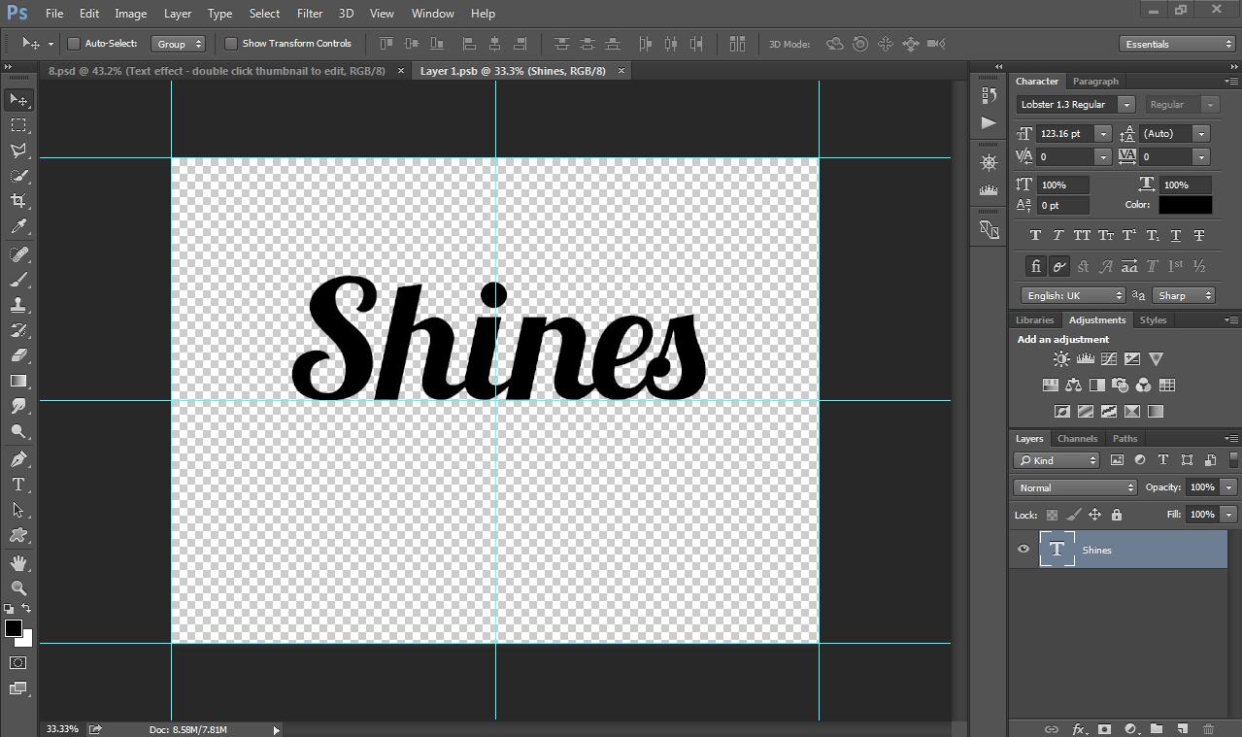Enable the Auto-Select checkbox

(73, 44)
